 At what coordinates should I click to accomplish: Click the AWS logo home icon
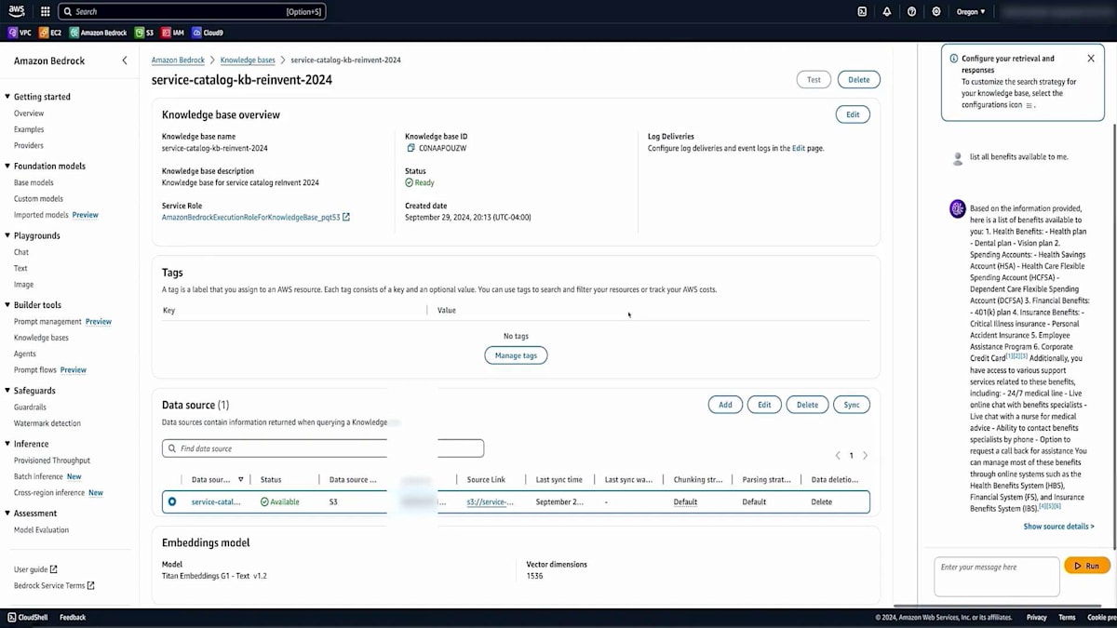click(x=18, y=11)
